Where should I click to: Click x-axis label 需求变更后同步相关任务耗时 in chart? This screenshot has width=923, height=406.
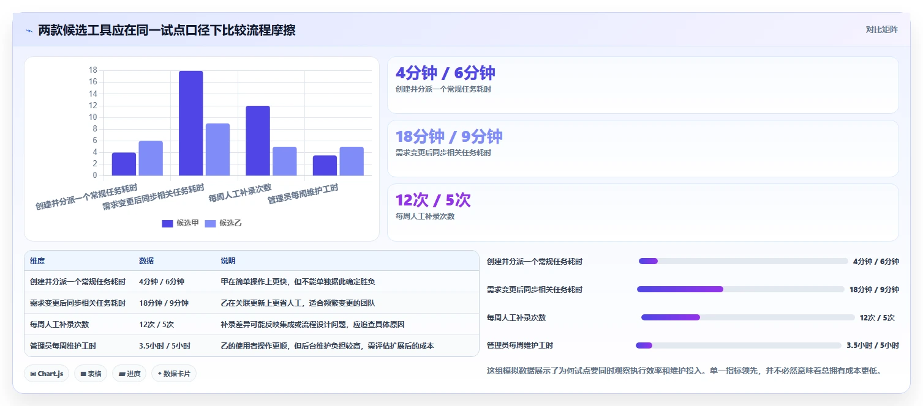click(153, 197)
